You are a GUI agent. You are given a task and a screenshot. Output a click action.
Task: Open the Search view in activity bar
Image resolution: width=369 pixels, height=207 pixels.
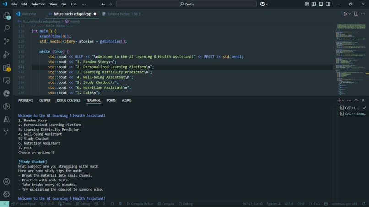(6, 28)
